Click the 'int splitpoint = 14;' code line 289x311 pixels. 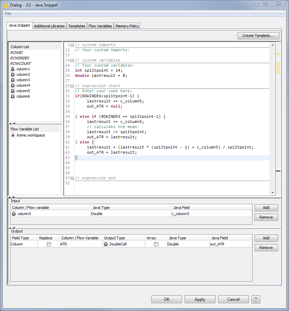point(98,70)
